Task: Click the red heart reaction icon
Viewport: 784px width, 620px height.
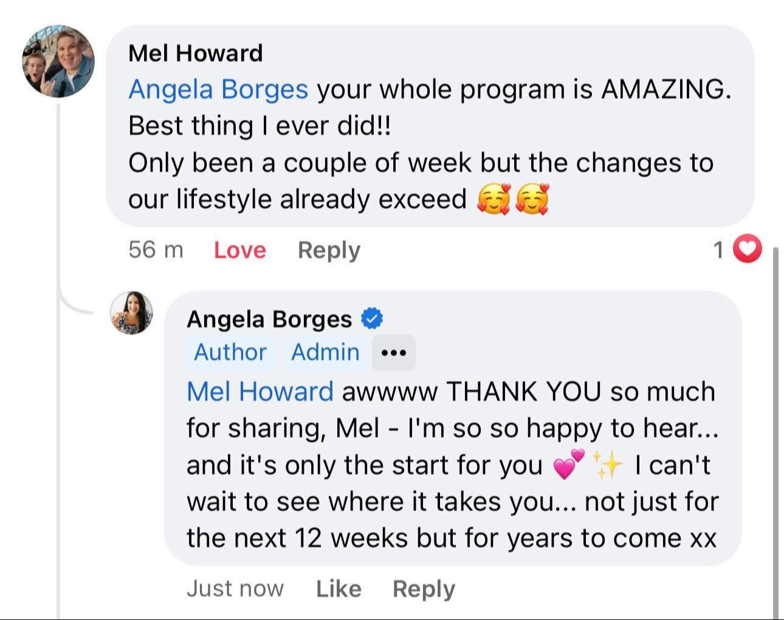Action: [x=747, y=249]
